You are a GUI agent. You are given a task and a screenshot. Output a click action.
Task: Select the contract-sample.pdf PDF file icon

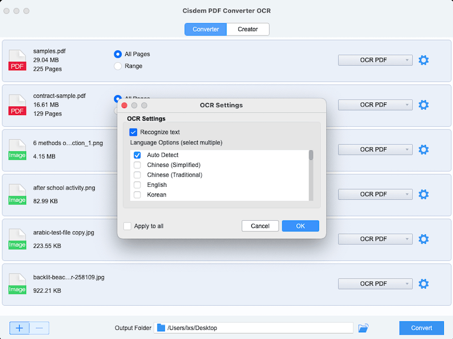pyautogui.click(x=18, y=105)
